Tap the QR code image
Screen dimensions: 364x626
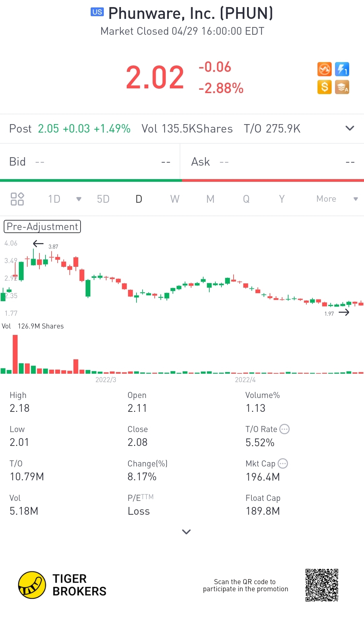(322, 585)
